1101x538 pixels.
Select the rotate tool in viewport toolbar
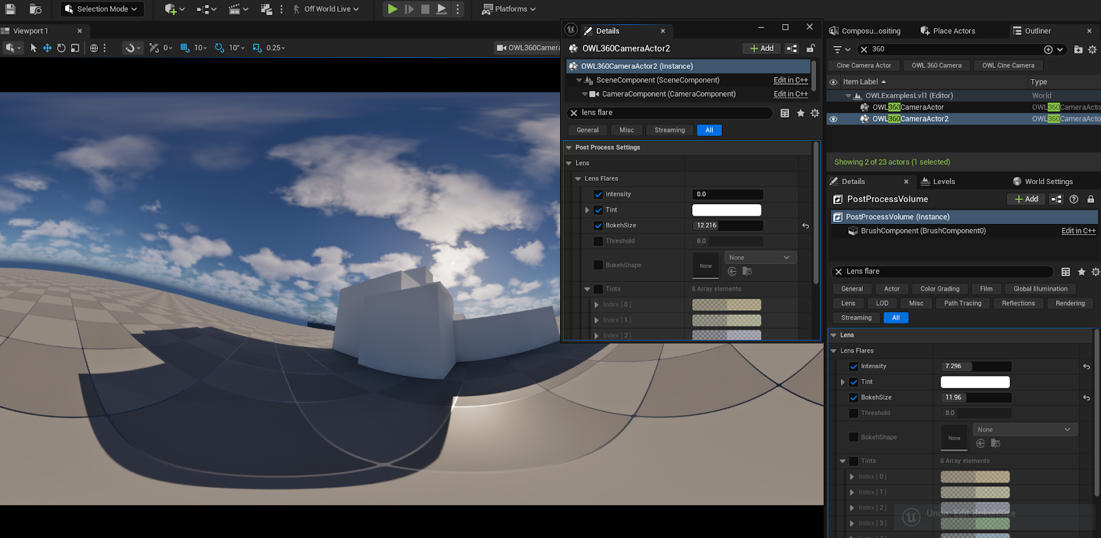pos(61,48)
